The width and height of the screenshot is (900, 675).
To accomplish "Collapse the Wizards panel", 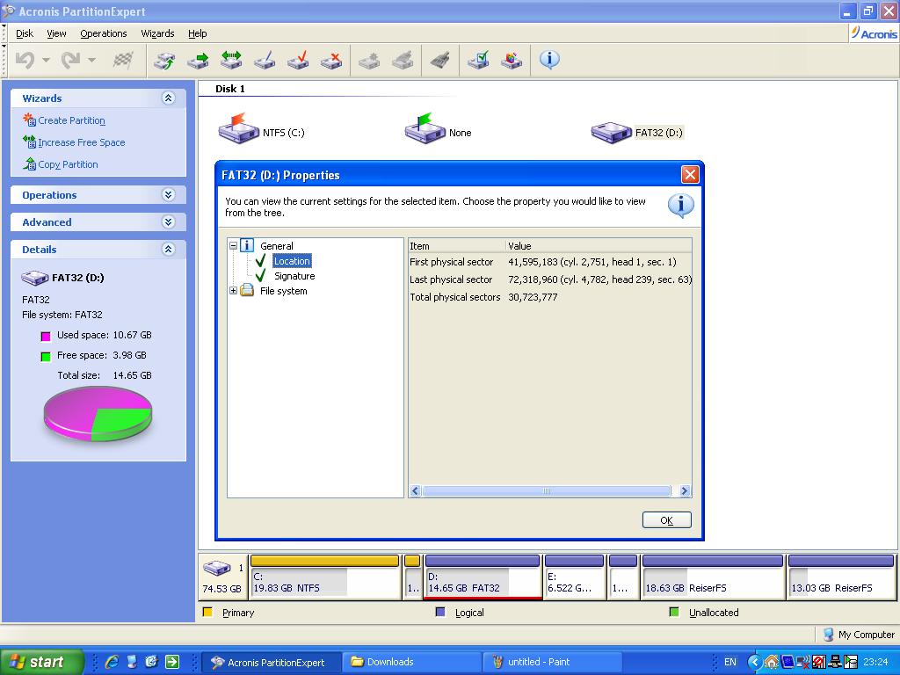I will (x=168, y=98).
